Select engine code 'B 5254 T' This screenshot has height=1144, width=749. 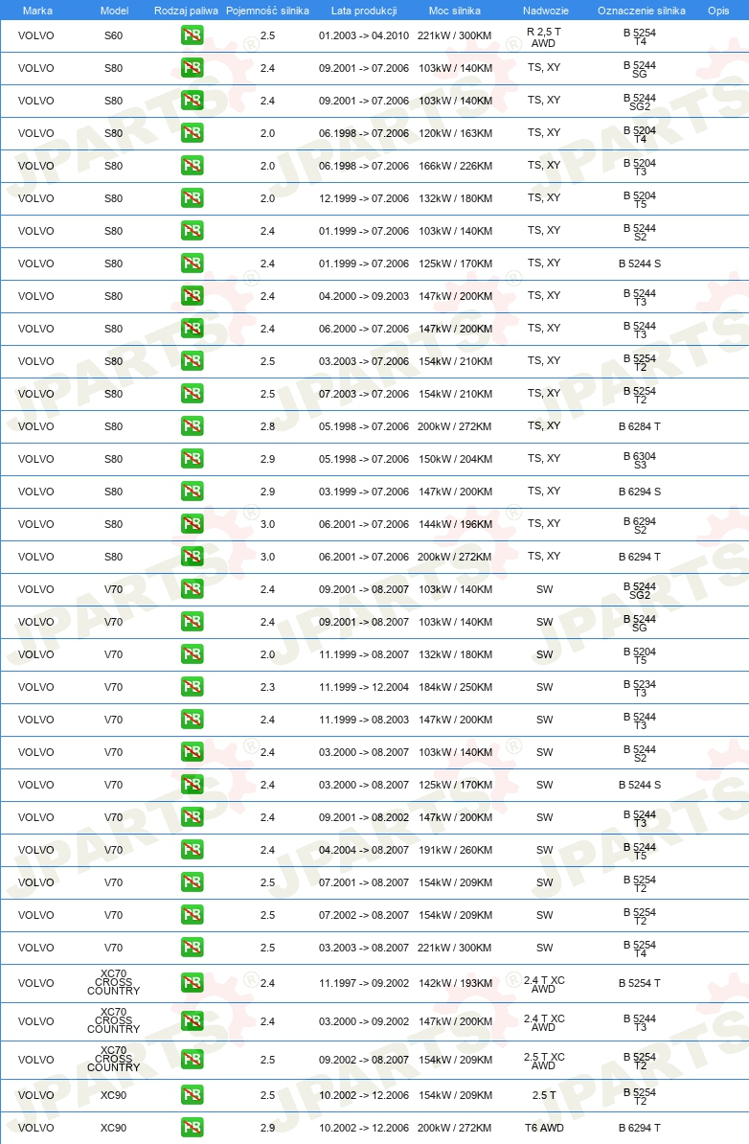(x=640, y=983)
